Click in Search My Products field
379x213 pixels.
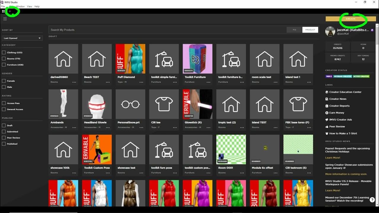(x=167, y=30)
